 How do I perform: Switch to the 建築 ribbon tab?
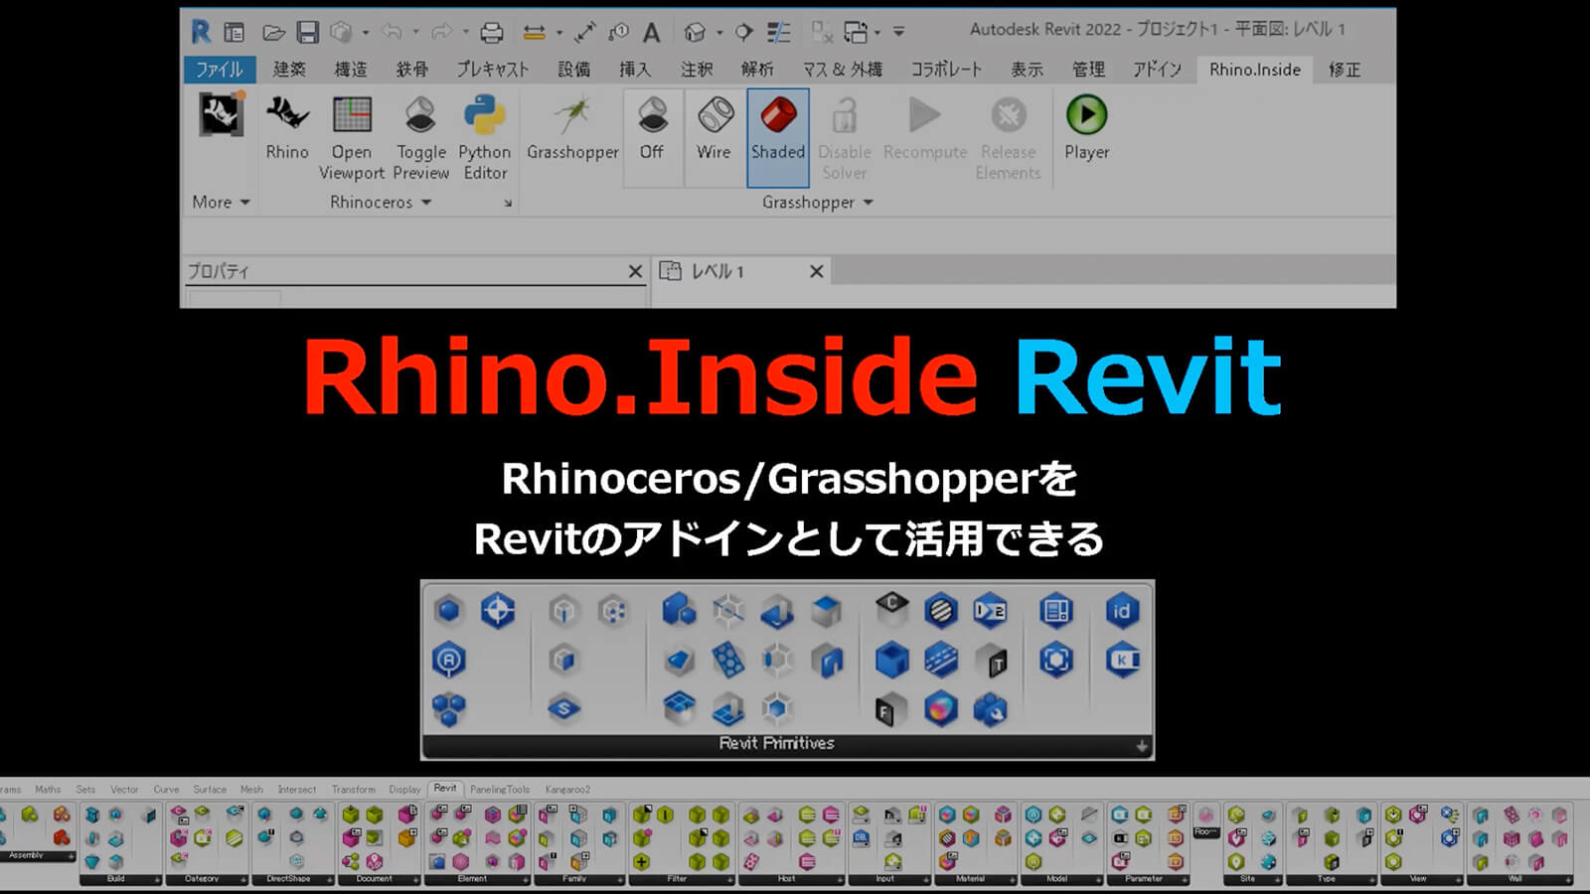click(x=289, y=70)
